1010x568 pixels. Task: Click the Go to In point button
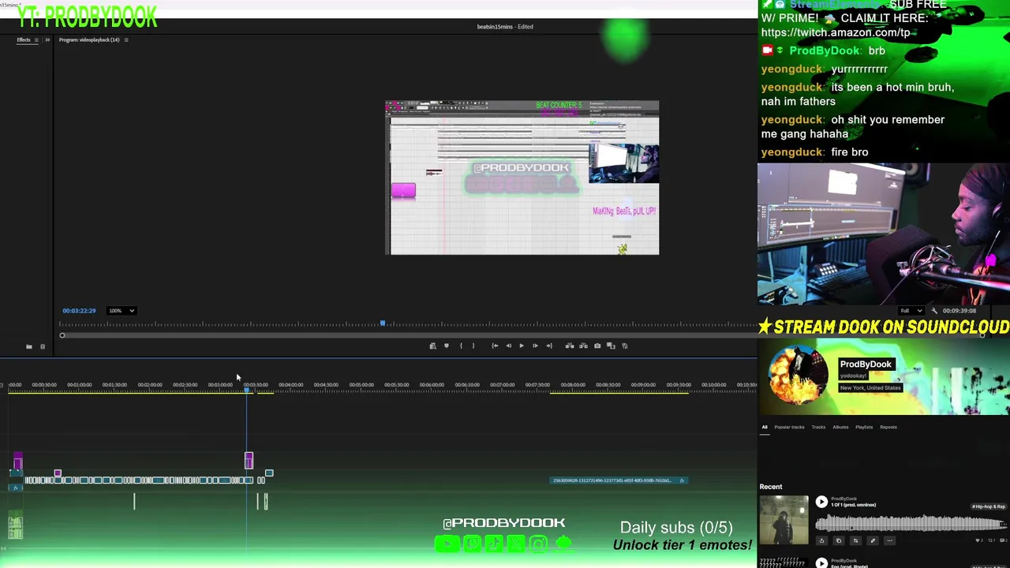[x=495, y=346]
